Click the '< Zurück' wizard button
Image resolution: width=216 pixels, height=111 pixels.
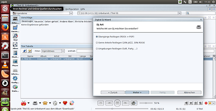point(113,92)
